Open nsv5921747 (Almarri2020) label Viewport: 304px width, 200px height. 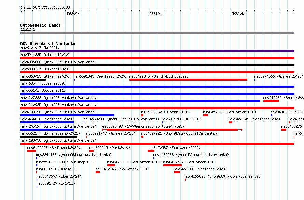[x=111, y=133]
